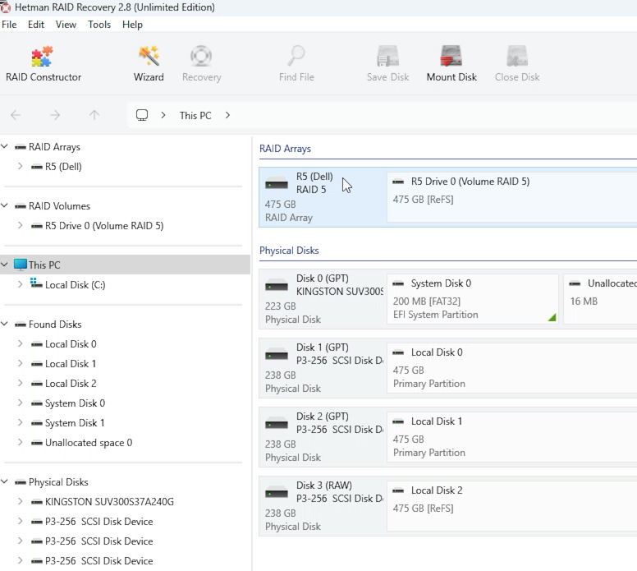The width and height of the screenshot is (637, 571).
Task: Click the RAID 5 label under R5 (Dell)
Action: coord(311,190)
